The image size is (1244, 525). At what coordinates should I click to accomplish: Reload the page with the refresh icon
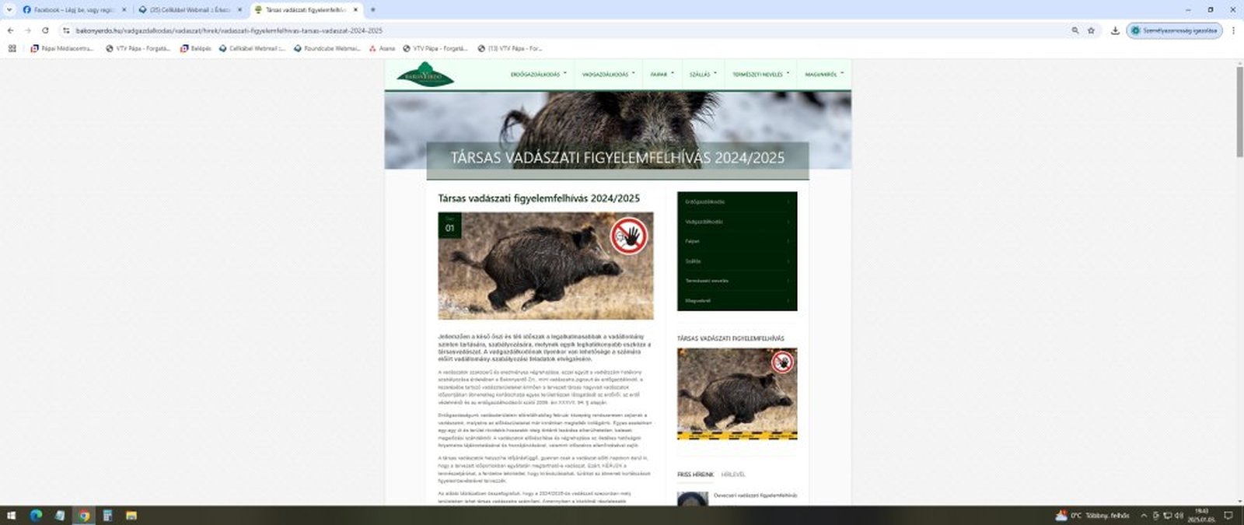point(45,30)
